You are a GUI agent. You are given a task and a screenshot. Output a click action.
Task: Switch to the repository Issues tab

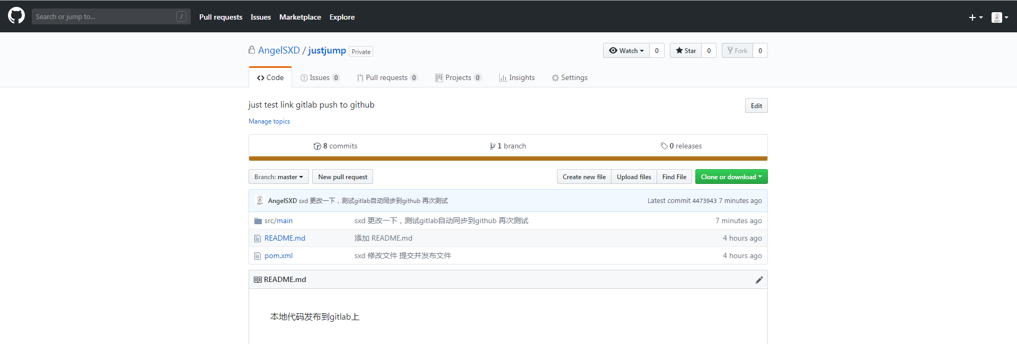[320, 77]
